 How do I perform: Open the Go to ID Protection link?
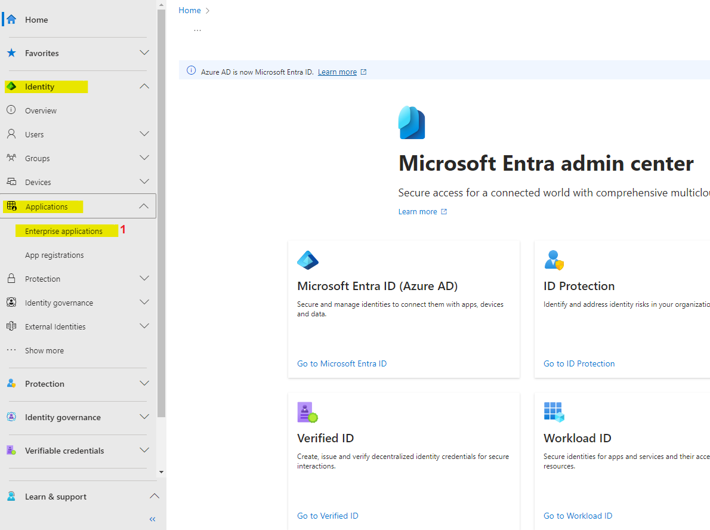click(x=579, y=363)
